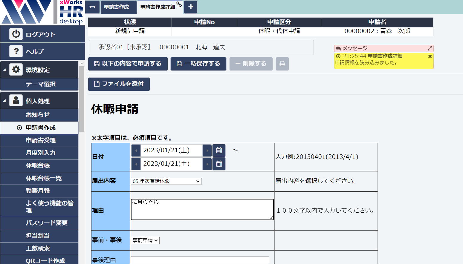This screenshot has width=463, height=264.
Task: Submit with 以下の内容で申請する button
Action: pos(128,64)
